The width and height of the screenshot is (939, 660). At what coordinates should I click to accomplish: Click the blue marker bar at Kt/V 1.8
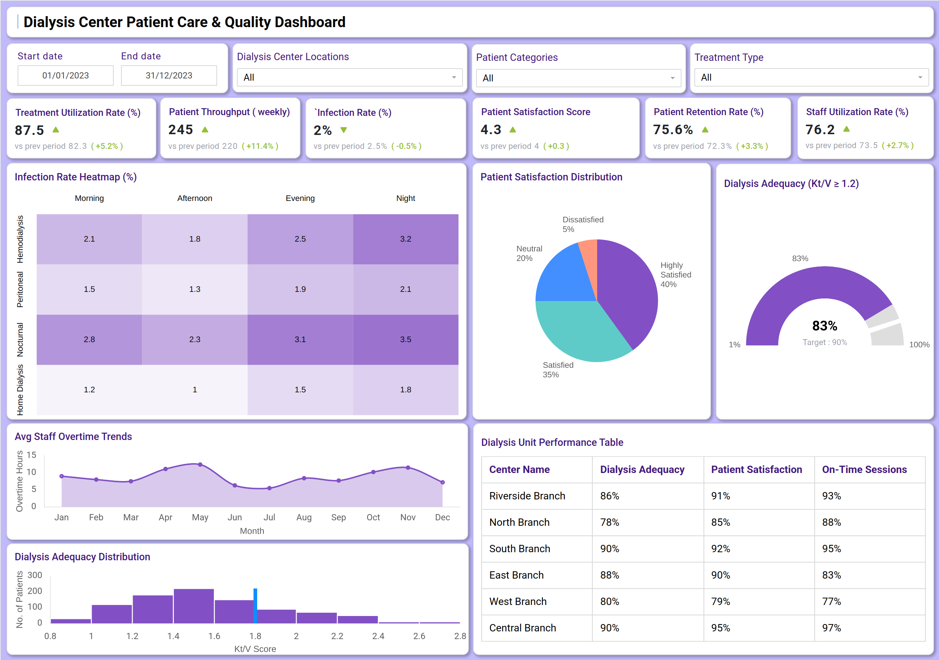[255, 606]
